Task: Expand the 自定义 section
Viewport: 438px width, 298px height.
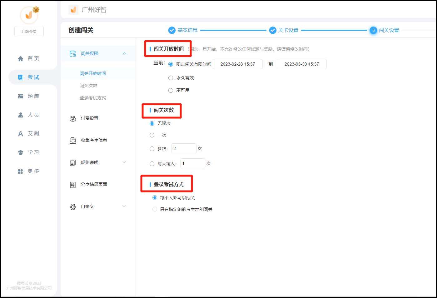Action: (125, 206)
